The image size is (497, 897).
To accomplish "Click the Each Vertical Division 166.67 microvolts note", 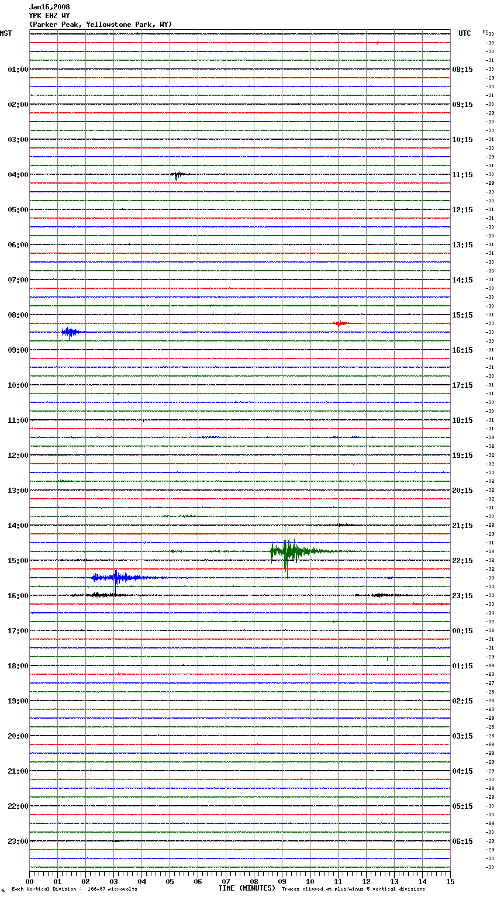I will click(74, 889).
